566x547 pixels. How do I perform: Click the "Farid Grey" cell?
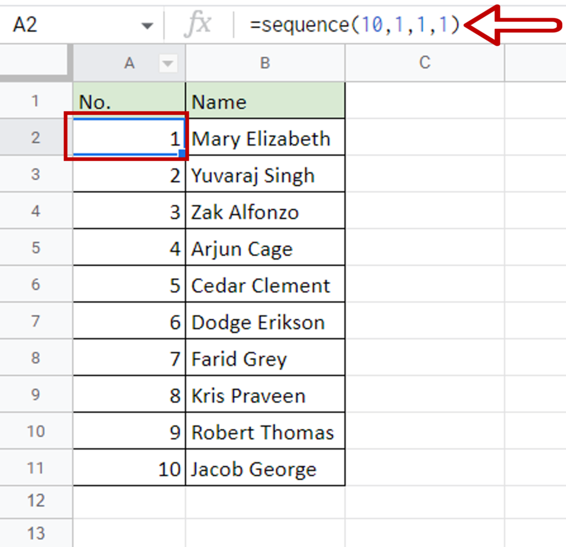(x=265, y=357)
